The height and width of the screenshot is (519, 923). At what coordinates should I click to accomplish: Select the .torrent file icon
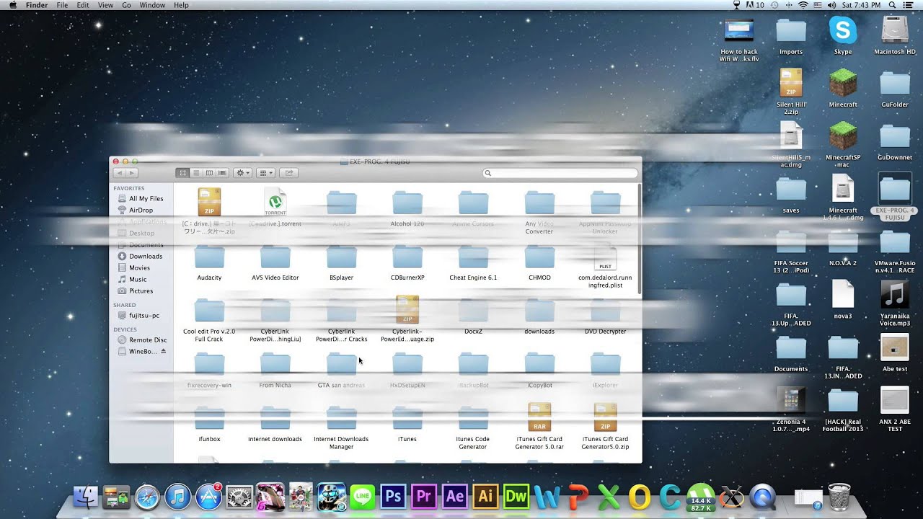tap(275, 202)
